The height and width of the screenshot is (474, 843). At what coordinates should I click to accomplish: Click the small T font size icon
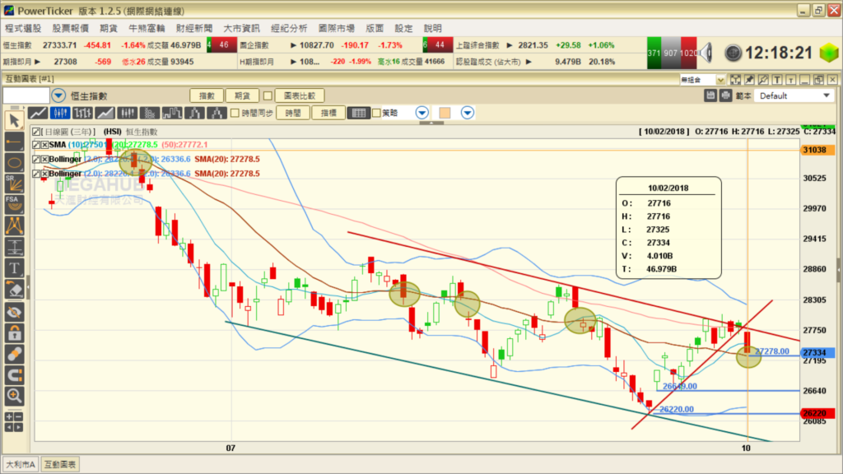[x=790, y=80]
